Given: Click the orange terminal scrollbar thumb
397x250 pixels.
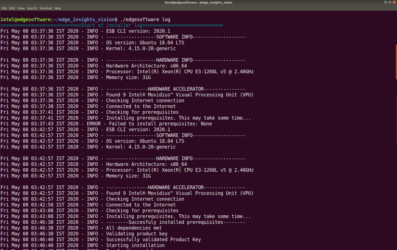Looking at the screenshot, I should (x=396, y=62).
